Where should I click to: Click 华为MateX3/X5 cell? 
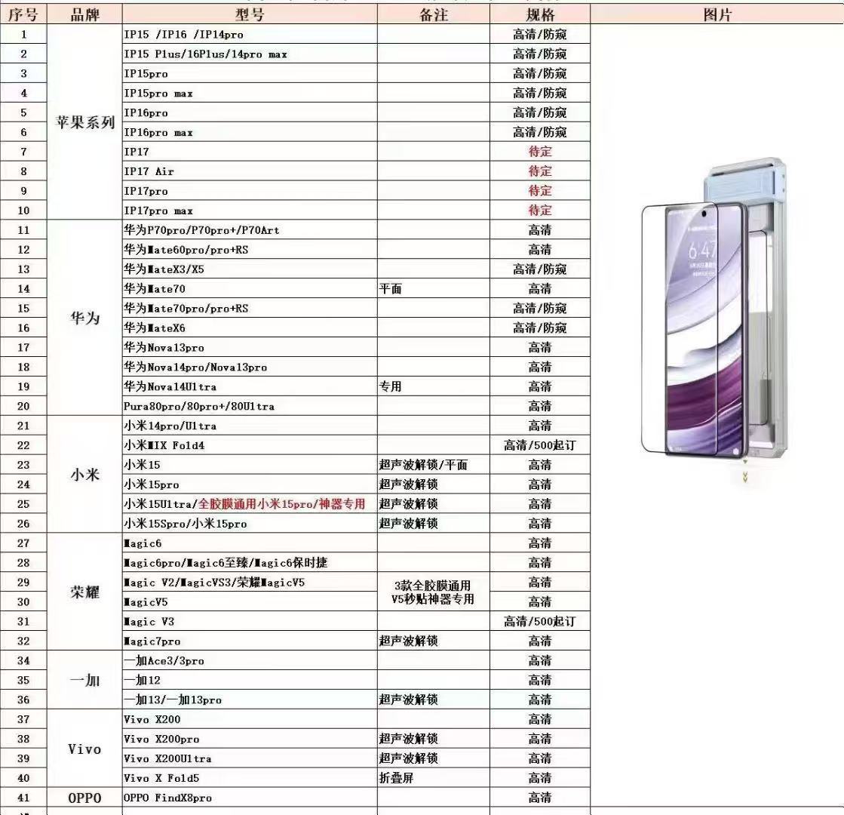point(250,269)
